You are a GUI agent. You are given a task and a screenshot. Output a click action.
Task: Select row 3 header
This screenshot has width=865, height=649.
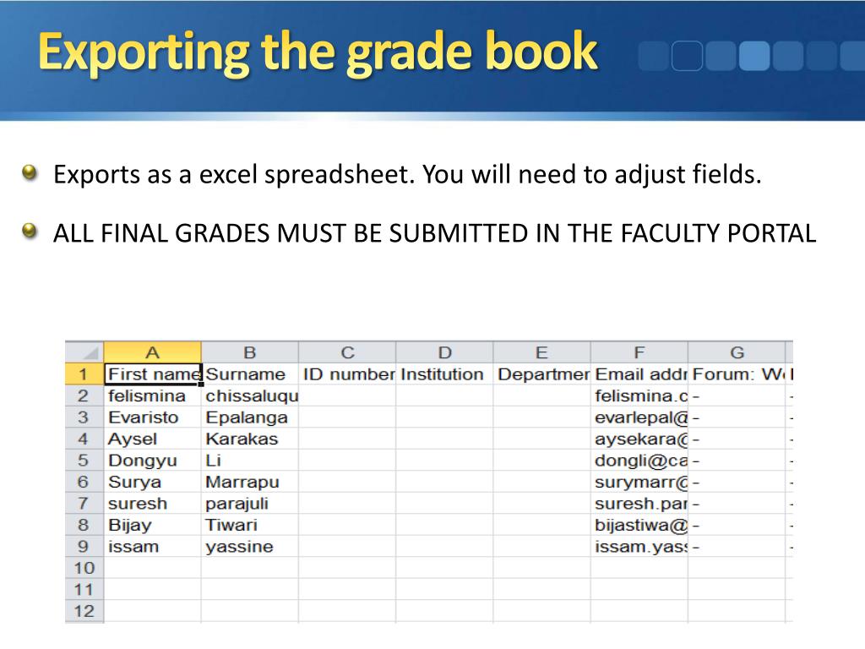84,417
